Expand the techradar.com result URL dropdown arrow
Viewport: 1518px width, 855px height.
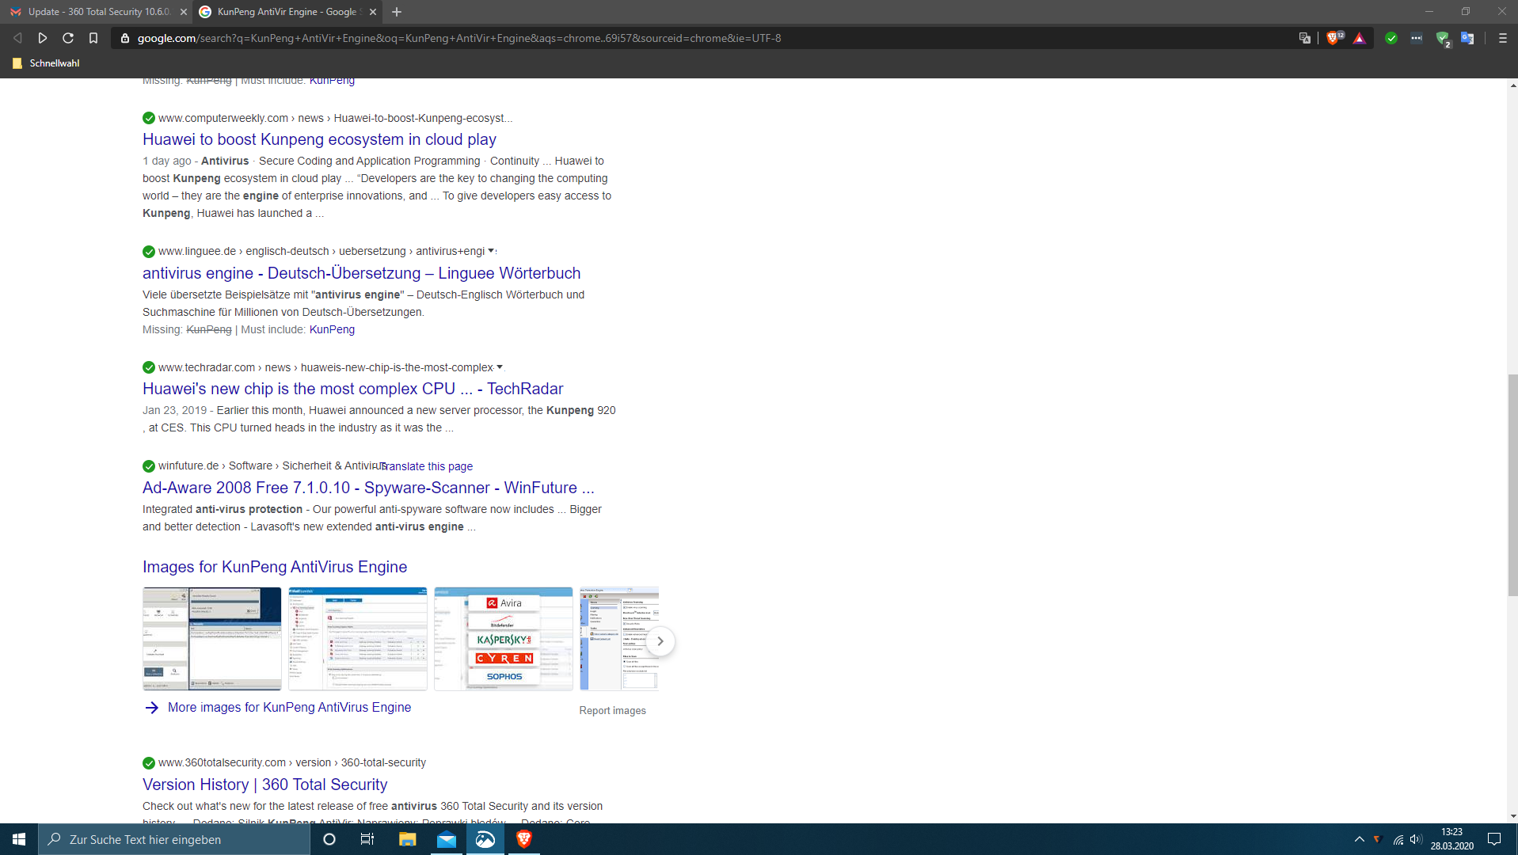coord(499,367)
